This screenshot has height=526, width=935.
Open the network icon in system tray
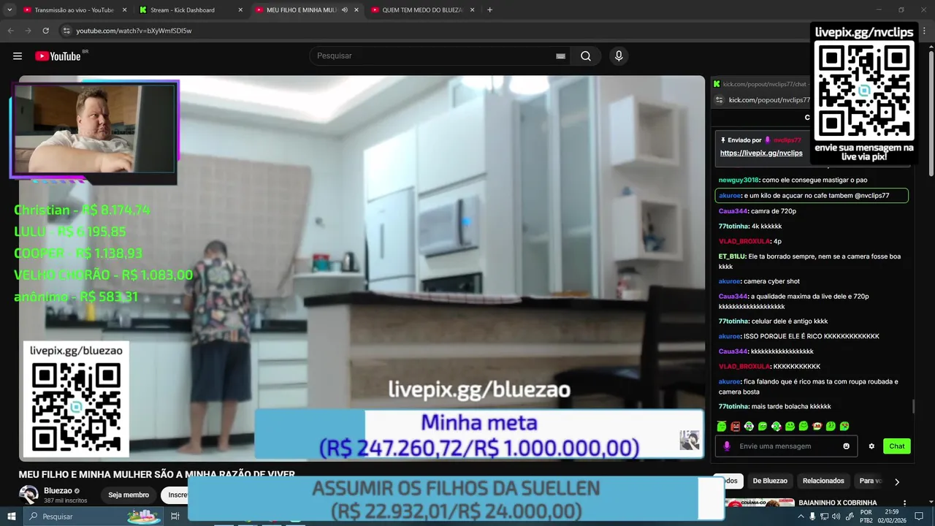point(824,517)
